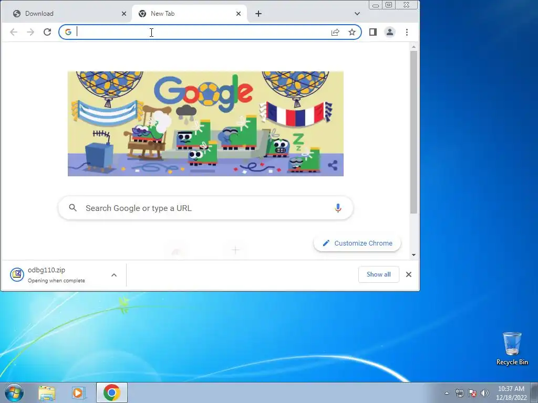Open the Chrome three-dot menu

(x=407, y=32)
